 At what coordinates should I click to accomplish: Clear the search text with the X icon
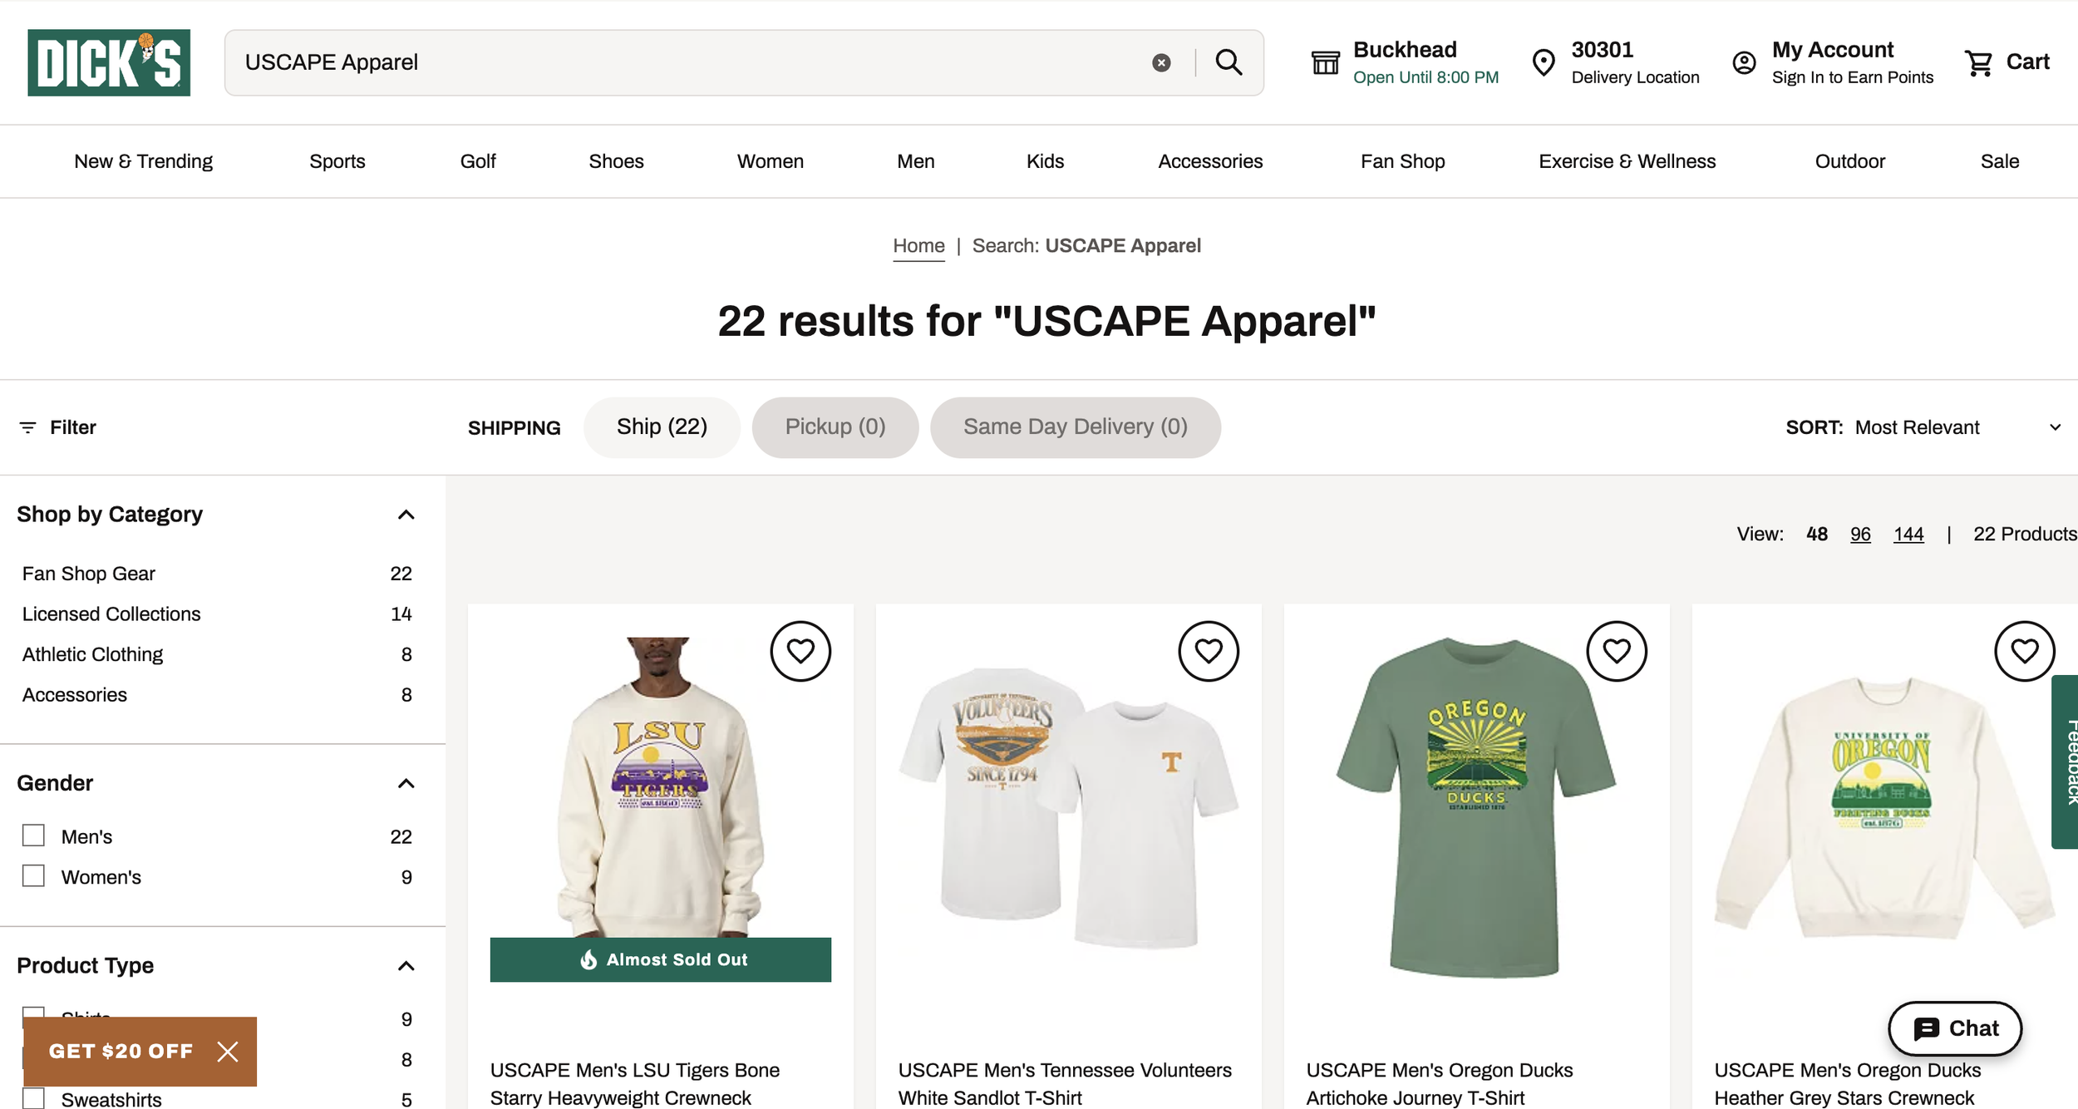[x=1161, y=62]
